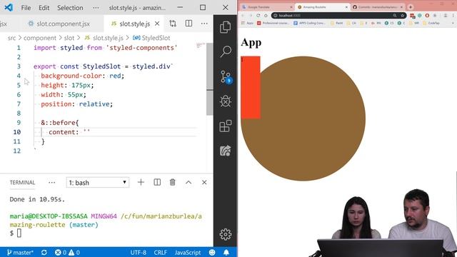Open the Selection menu
457x257 pixels.
click(x=70, y=8)
